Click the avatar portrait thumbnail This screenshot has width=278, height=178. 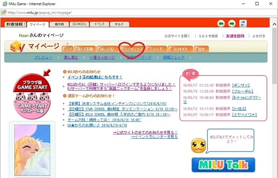32,150
